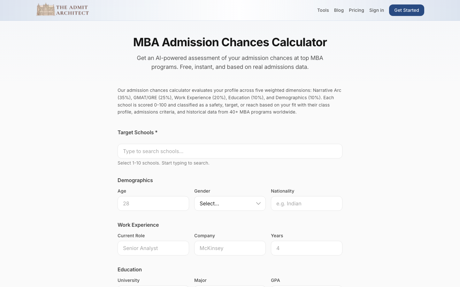Click The Admit Architect logo
This screenshot has height=287, width=460.
(63, 9)
